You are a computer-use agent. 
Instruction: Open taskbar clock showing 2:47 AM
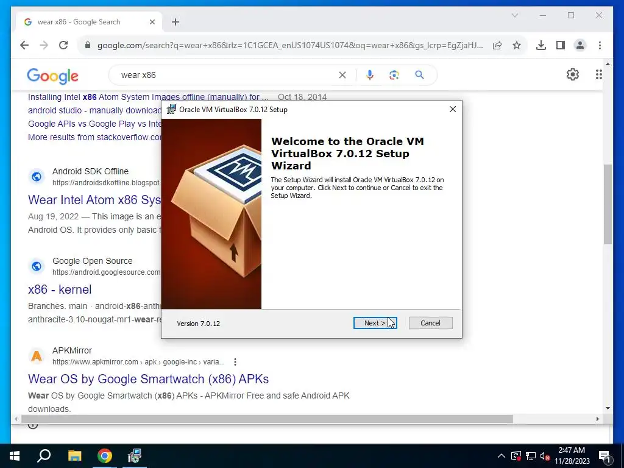572,456
